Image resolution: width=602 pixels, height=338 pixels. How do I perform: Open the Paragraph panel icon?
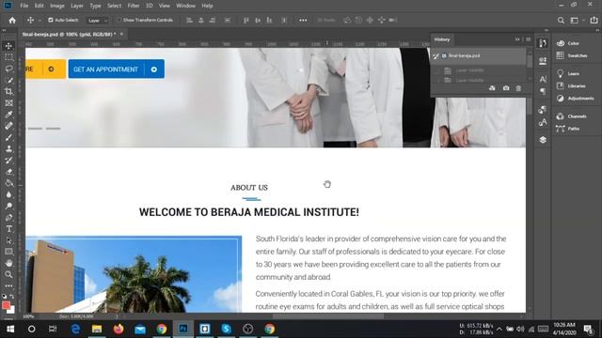[543, 91]
